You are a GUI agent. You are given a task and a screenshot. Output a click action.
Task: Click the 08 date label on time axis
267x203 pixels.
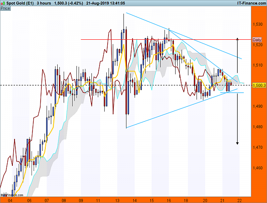pyautogui.click(x=64, y=200)
